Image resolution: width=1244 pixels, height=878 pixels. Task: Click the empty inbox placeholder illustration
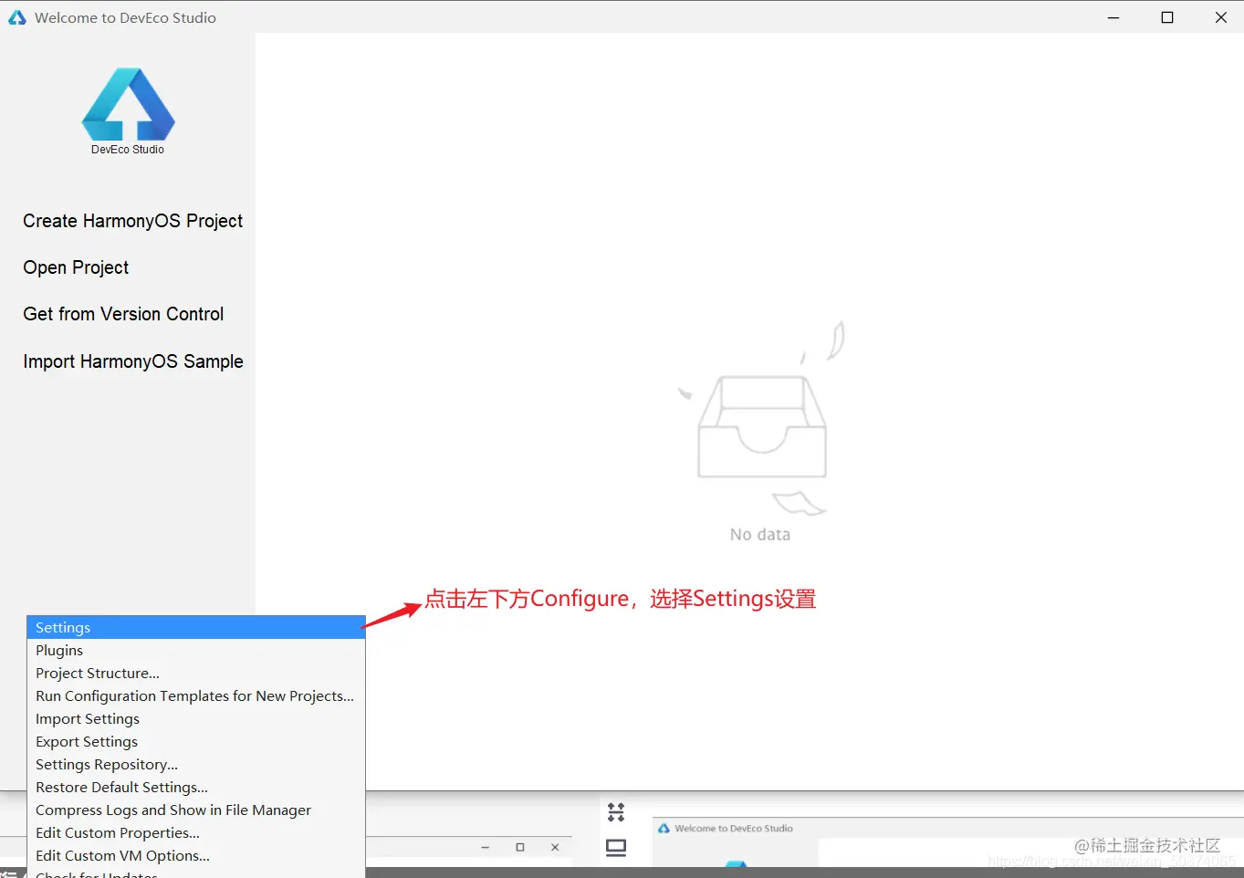762,417
